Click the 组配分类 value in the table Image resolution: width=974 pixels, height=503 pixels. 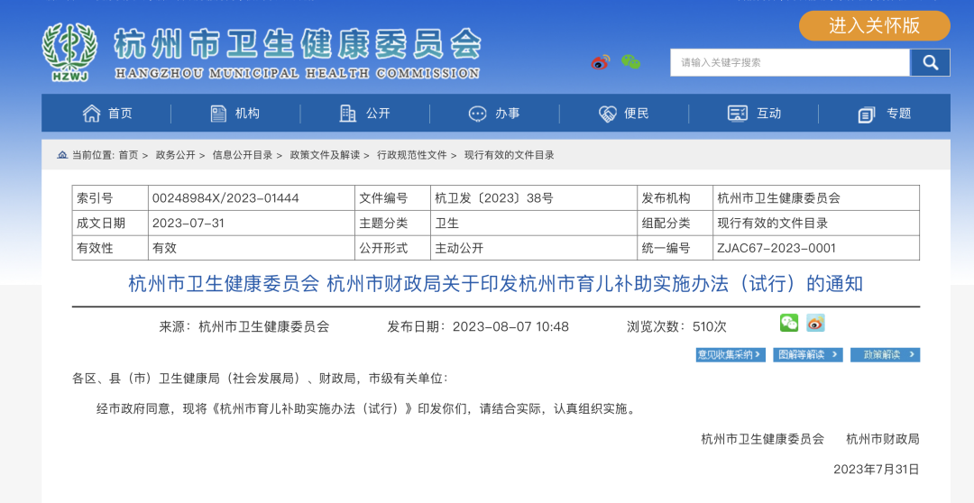click(x=772, y=223)
